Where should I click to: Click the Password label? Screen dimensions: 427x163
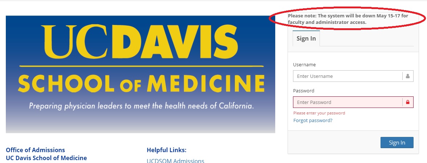click(x=304, y=91)
